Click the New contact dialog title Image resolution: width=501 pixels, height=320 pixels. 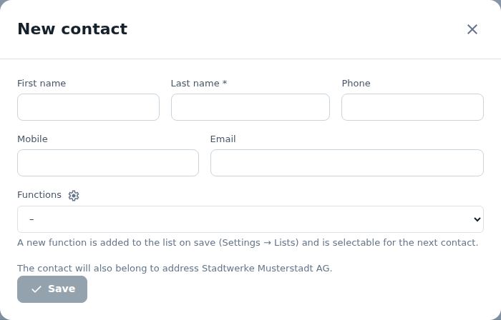coord(72,29)
